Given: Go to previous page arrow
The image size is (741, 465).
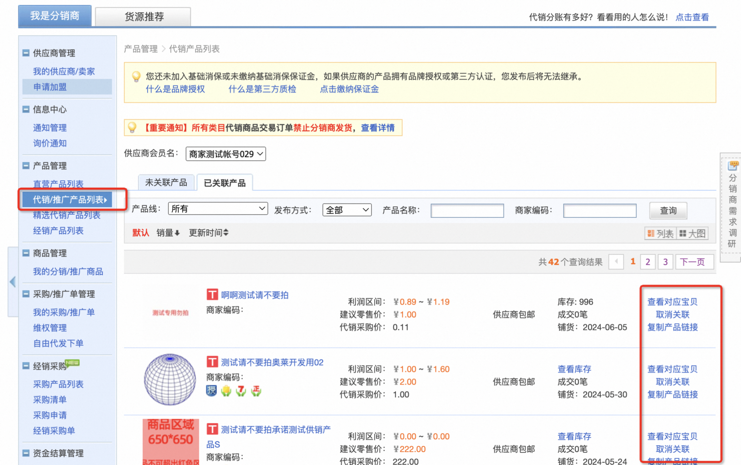Looking at the screenshot, I should tap(616, 262).
